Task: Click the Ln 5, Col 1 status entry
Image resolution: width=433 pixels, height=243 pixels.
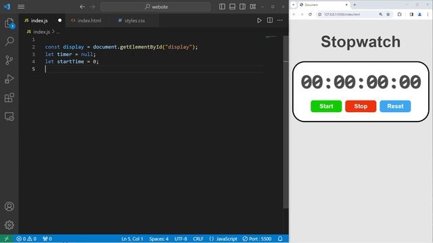Action: [133, 238]
